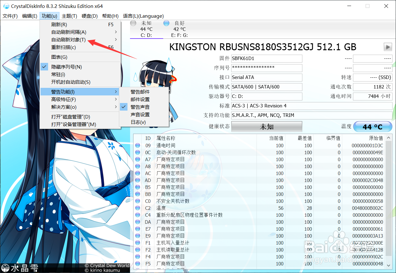Click the status orb of row C4

(138, 215)
